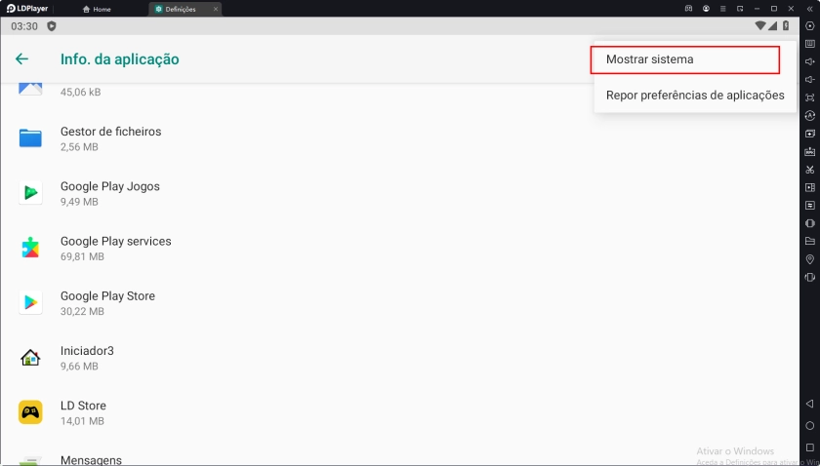Click the Iniciador3 house icon
The image size is (820, 466).
pos(30,358)
